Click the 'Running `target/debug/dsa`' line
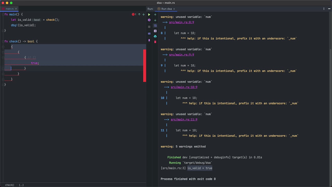The image size is (332, 187). coord(191,163)
